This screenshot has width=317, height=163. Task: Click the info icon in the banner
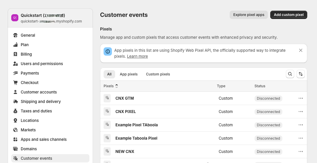108,51
